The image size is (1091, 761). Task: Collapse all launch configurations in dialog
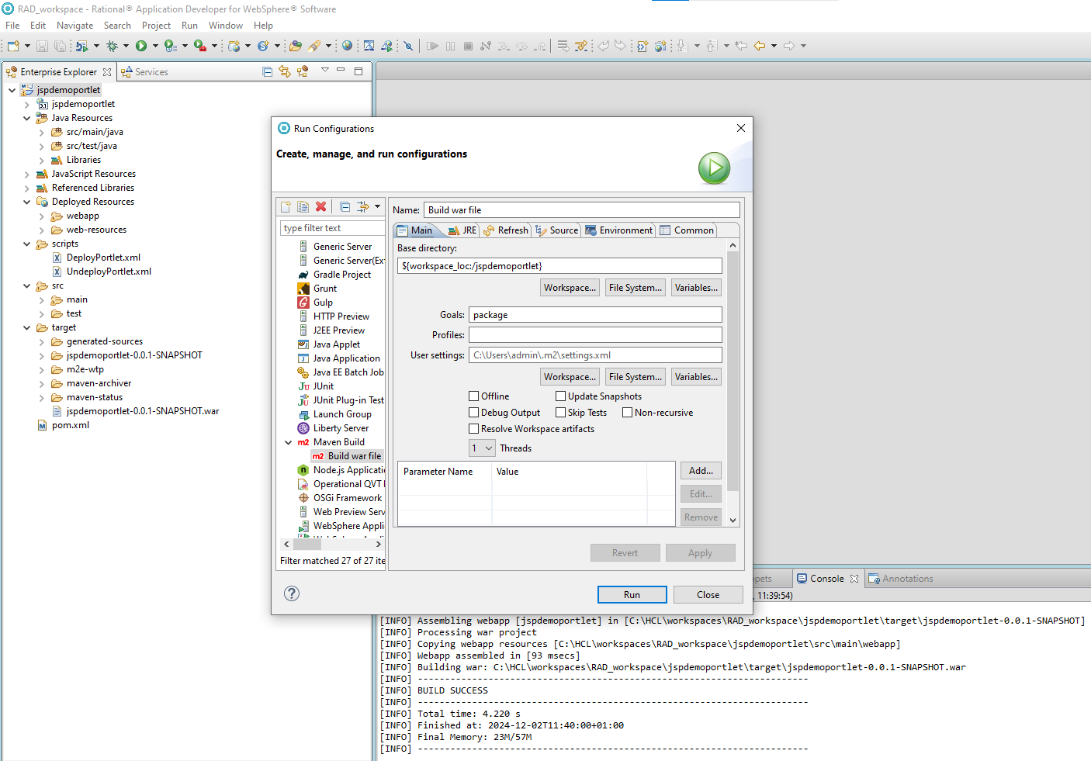pos(345,207)
